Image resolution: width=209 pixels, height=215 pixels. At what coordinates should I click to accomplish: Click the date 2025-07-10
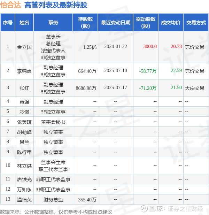tap(116, 70)
